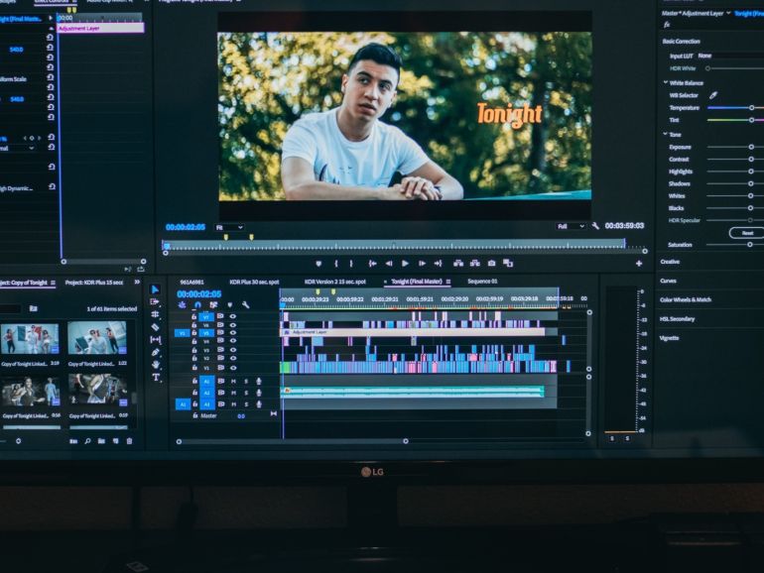This screenshot has width=764, height=573.
Task: Click the trash icon in Project panel
Action: pos(129,440)
